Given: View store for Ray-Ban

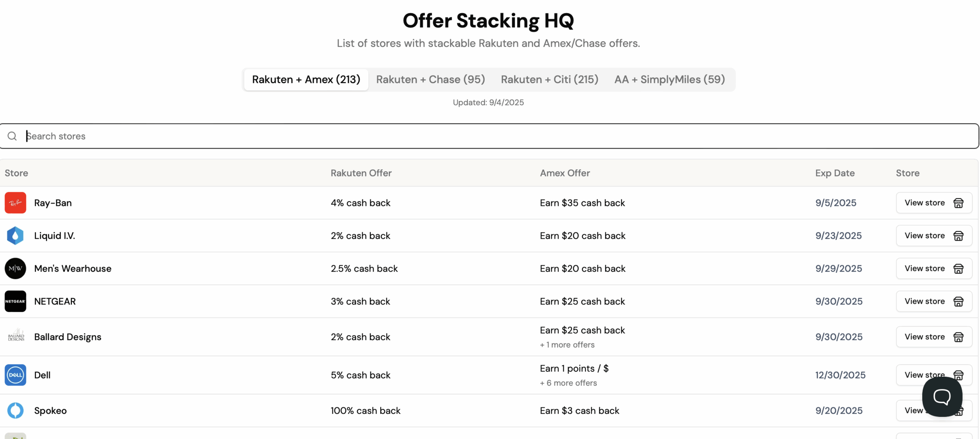Looking at the screenshot, I should point(933,203).
